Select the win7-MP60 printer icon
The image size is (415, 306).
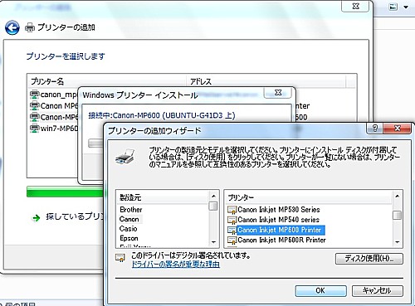(x=34, y=129)
